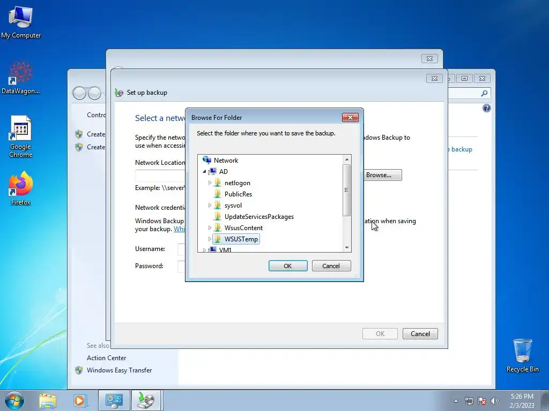Viewport: 549px width, 411px height.
Task: Click OK in Browse For Folder
Action: [288, 265]
